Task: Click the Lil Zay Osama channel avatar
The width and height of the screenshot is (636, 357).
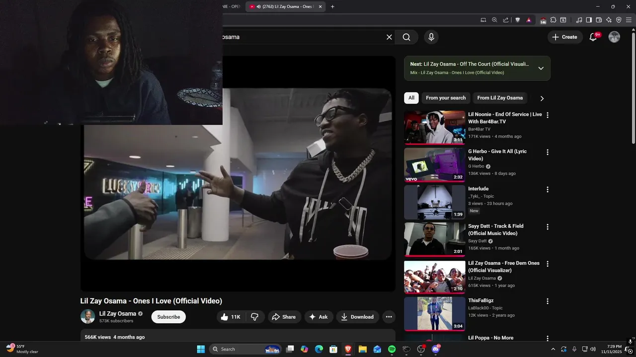Action: pos(87,317)
